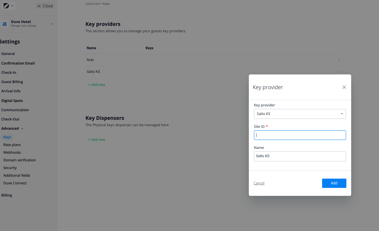Image resolution: width=379 pixels, height=231 pixels.
Task: Close the Key provider dialog with X
Action: (344, 87)
